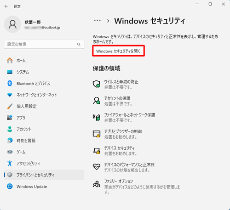Go back with the arrow icon

coord(6,6)
